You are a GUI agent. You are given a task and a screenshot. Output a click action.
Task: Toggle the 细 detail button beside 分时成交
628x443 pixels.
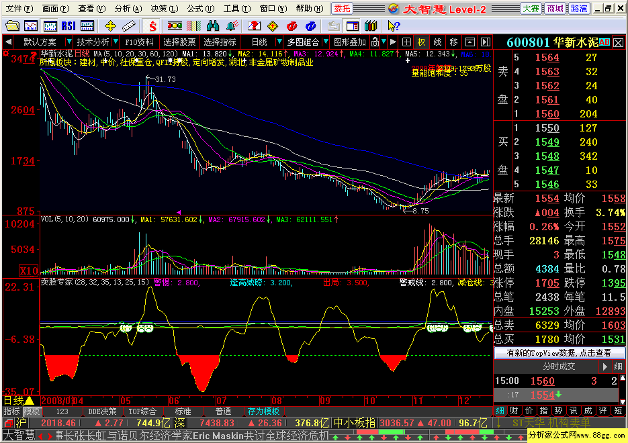(619, 366)
